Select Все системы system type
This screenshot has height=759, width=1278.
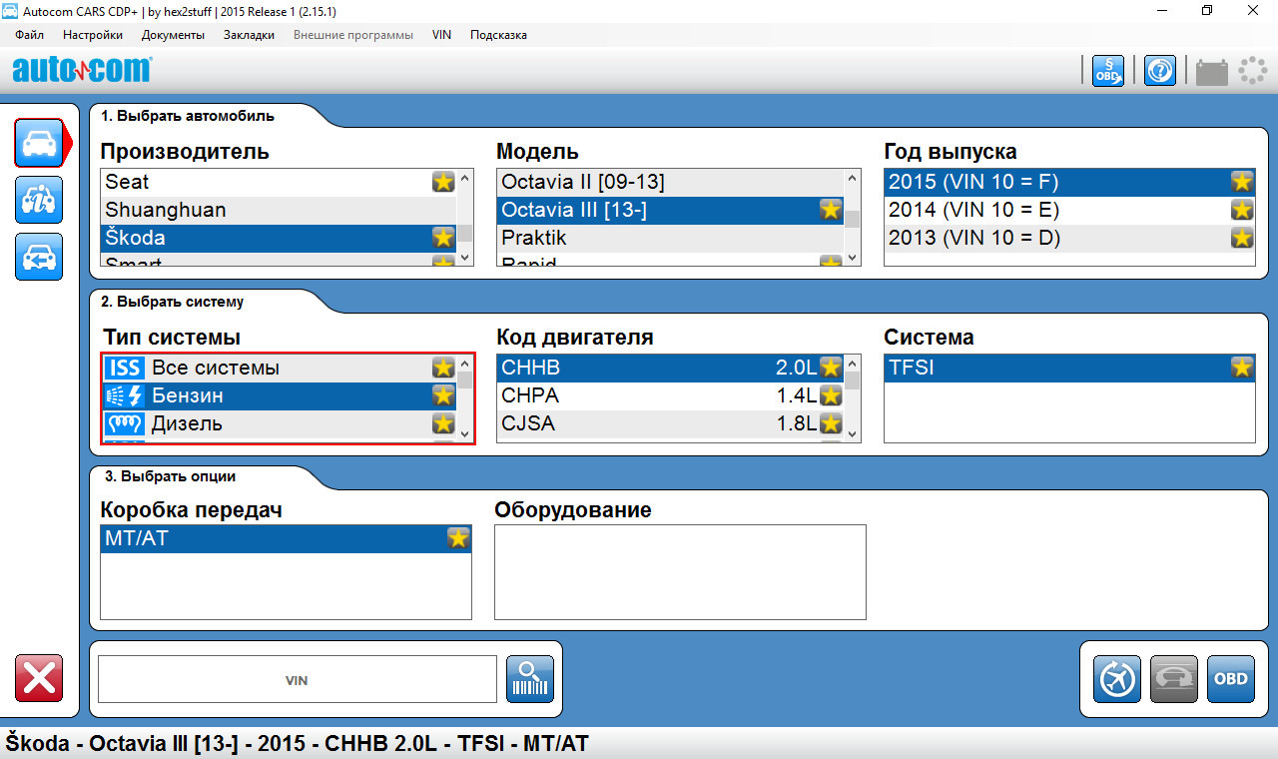[x=280, y=368]
